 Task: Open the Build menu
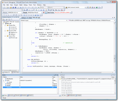21,5
